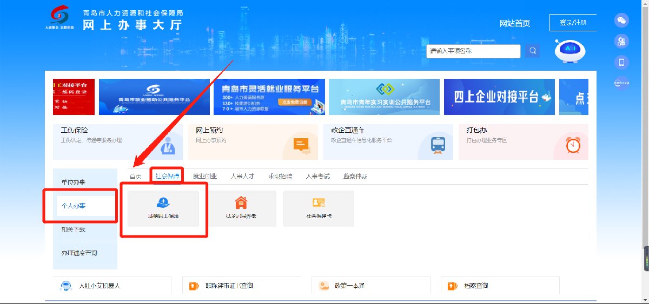Click the 登录/注册 button
The image size is (649, 304).
point(573,23)
